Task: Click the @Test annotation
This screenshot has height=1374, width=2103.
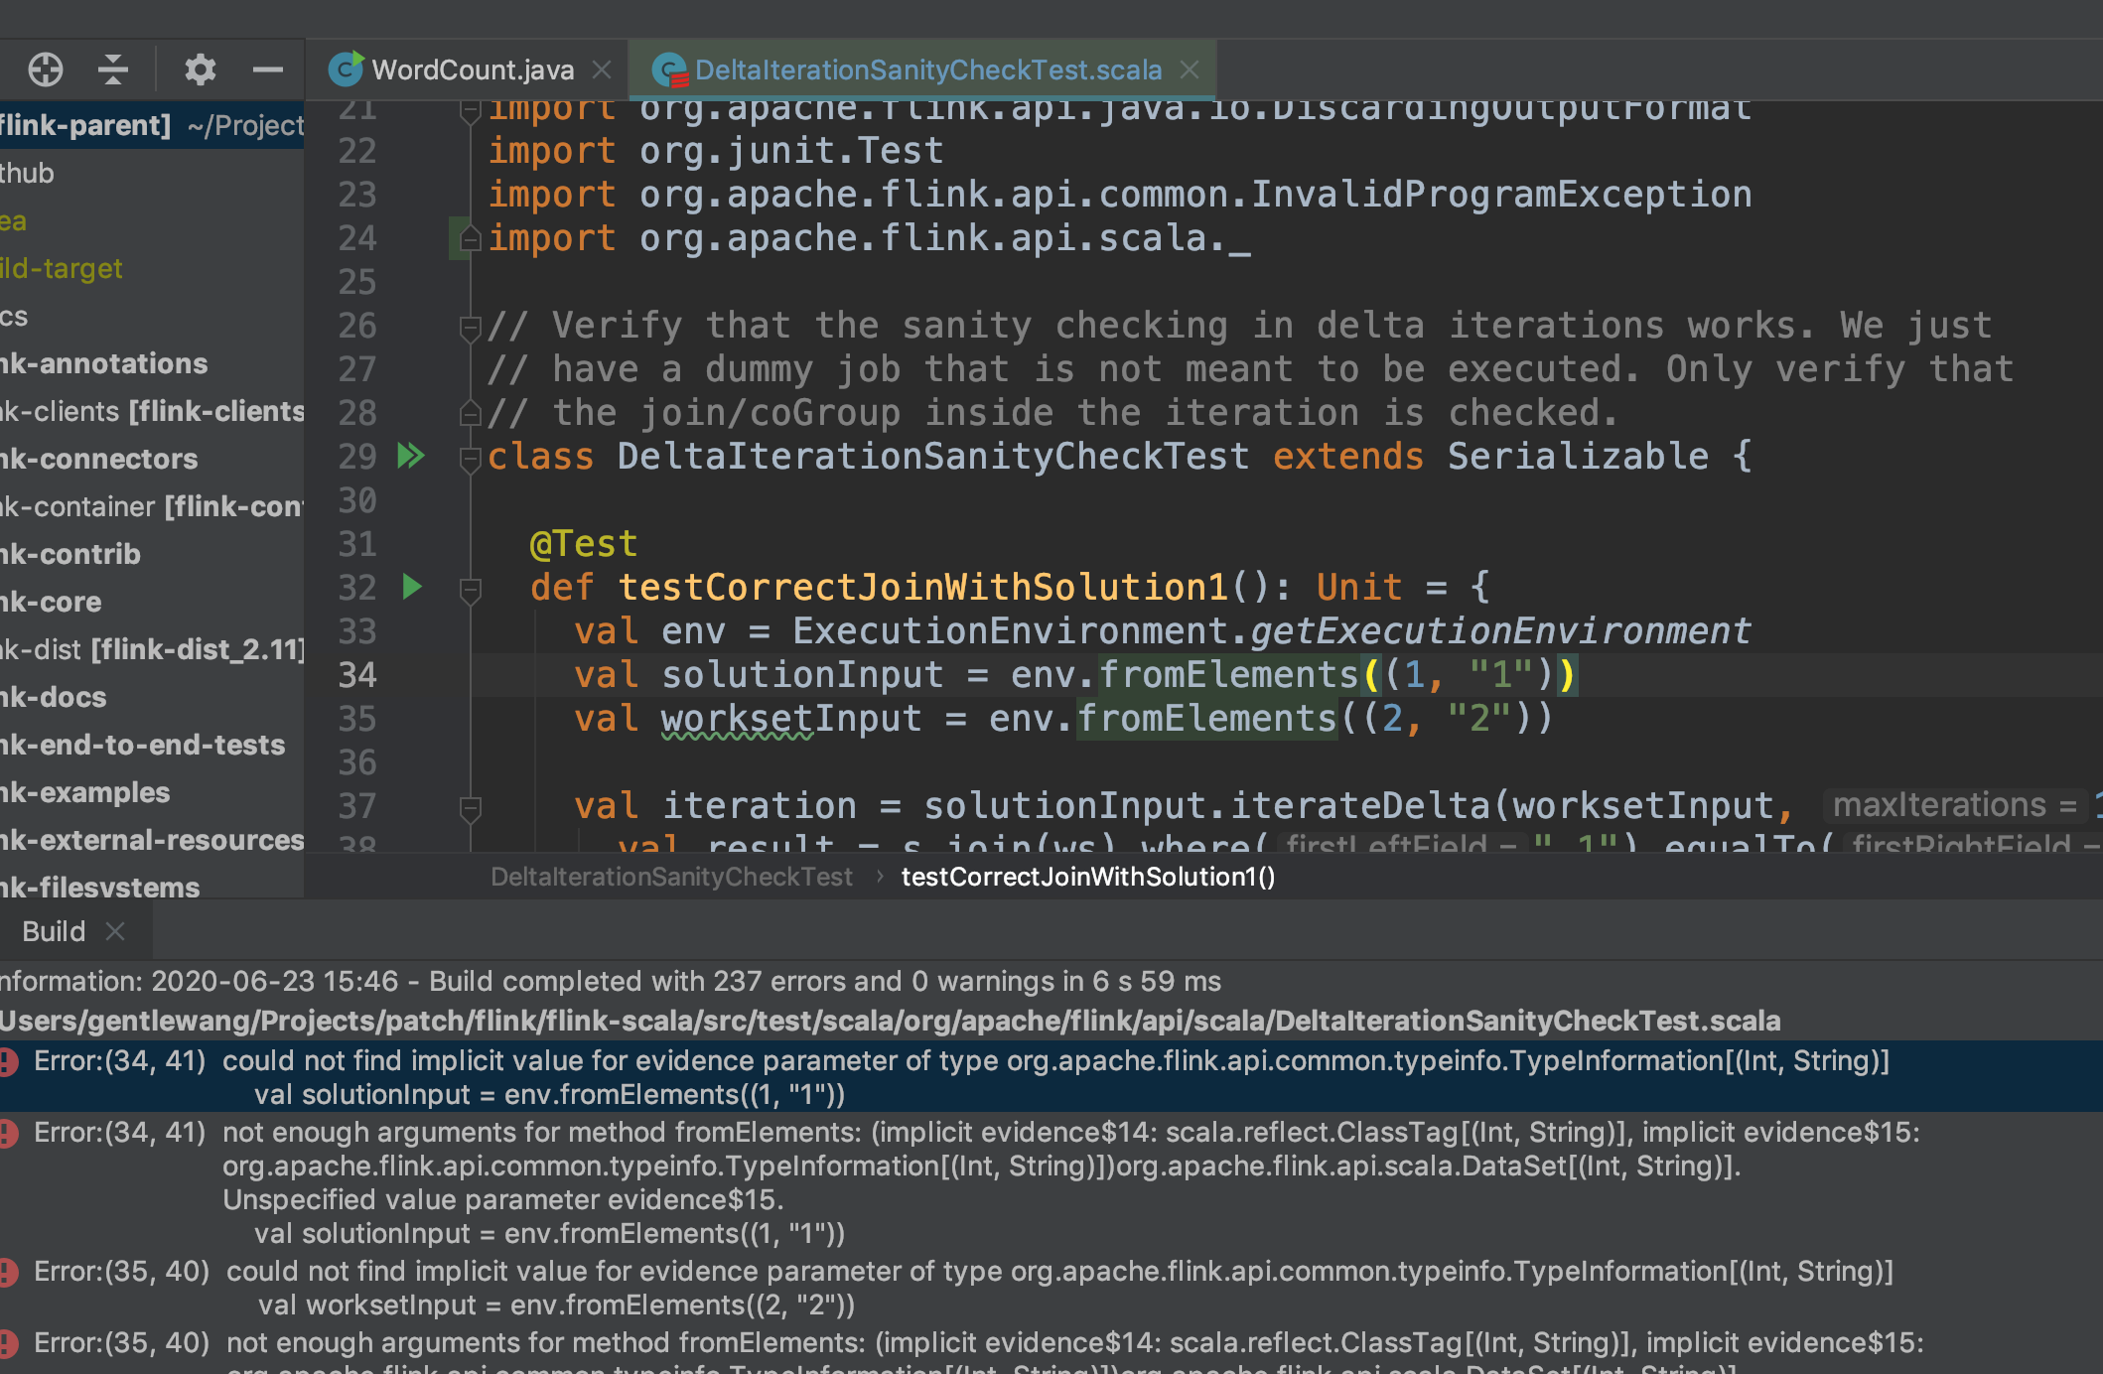Action: coord(584,544)
